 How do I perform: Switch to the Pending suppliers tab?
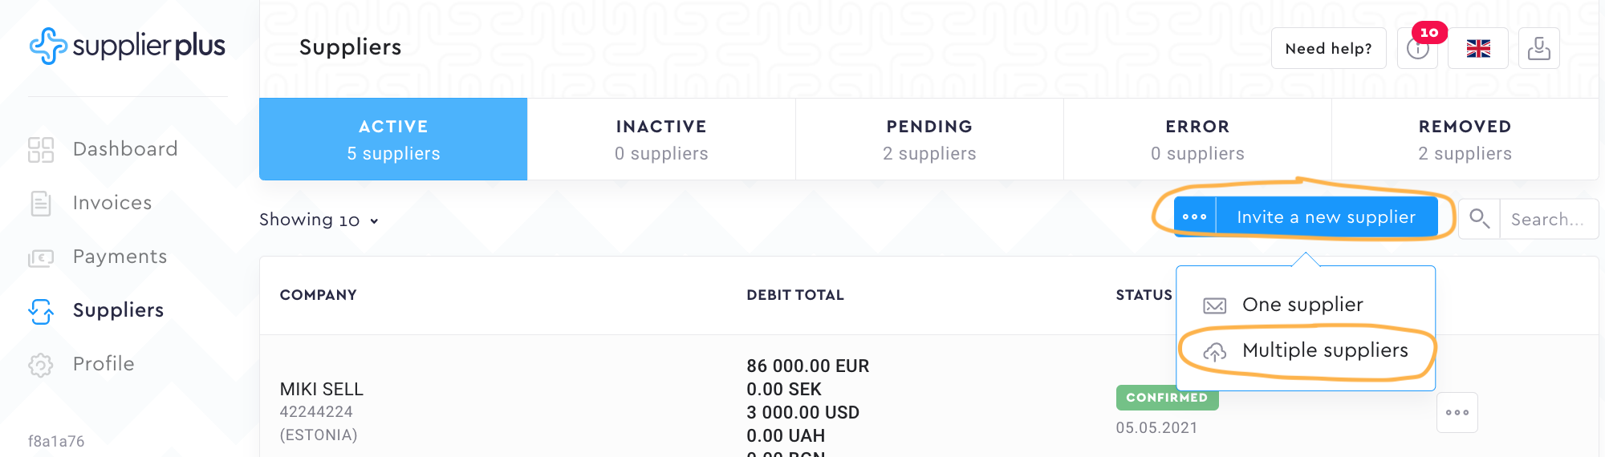coord(929,140)
